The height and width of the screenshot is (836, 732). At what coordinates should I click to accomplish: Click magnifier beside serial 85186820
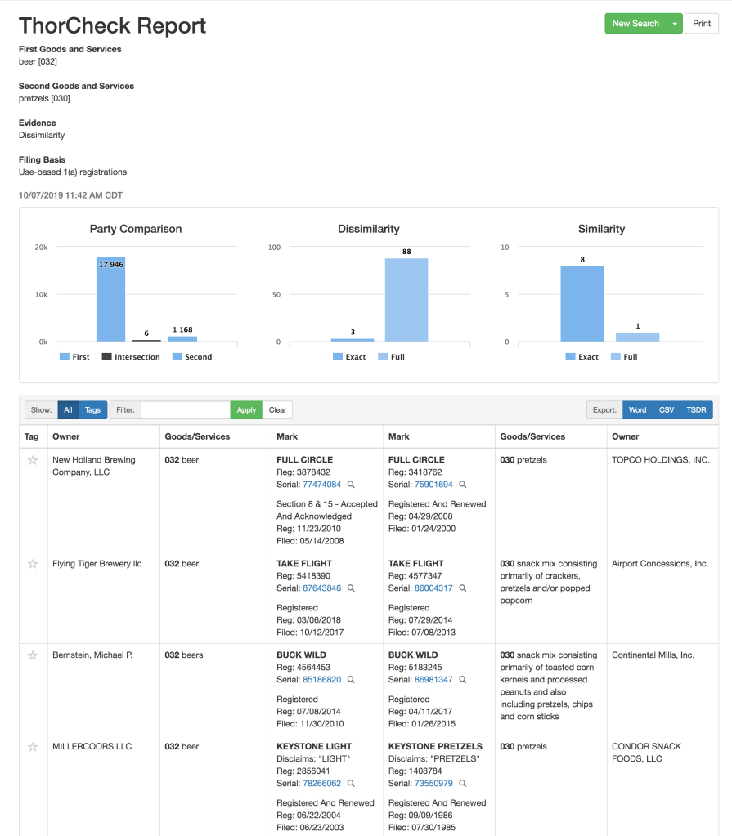tap(351, 680)
